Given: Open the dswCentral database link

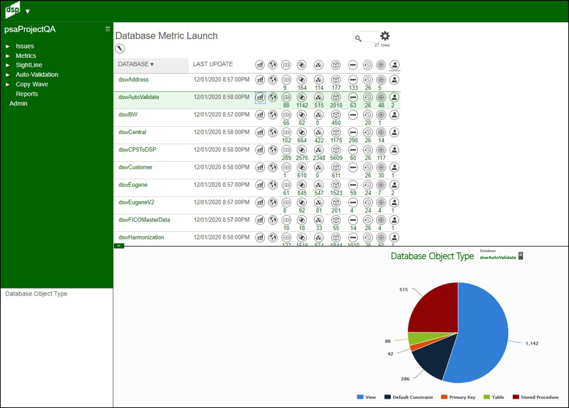Looking at the screenshot, I should tap(132, 132).
